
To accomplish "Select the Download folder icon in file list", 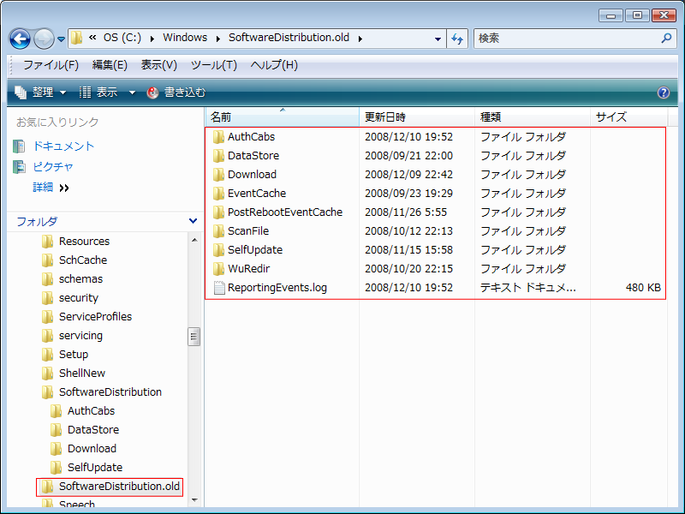I will (x=218, y=175).
